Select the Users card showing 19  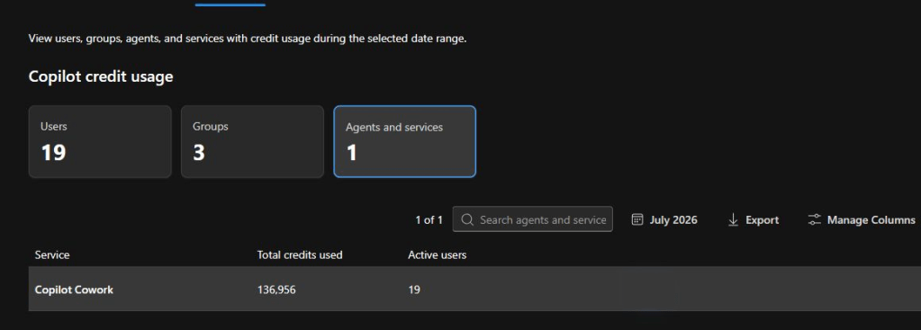(x=100, y=141)
